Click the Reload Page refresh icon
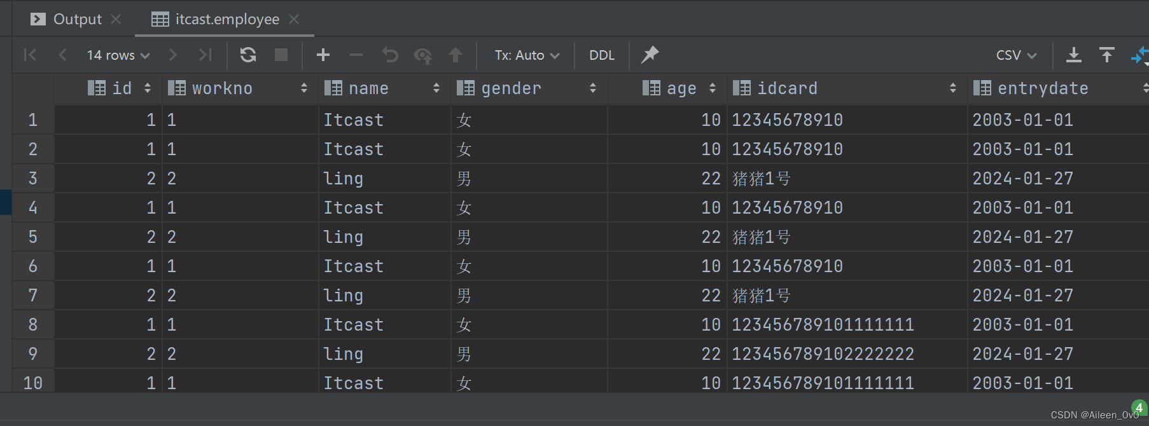Screen dimensions: 1149x426 click(248, 55)
